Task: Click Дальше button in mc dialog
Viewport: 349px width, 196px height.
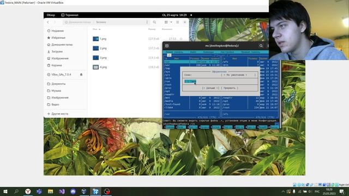Action: click(x=210, y=88)
